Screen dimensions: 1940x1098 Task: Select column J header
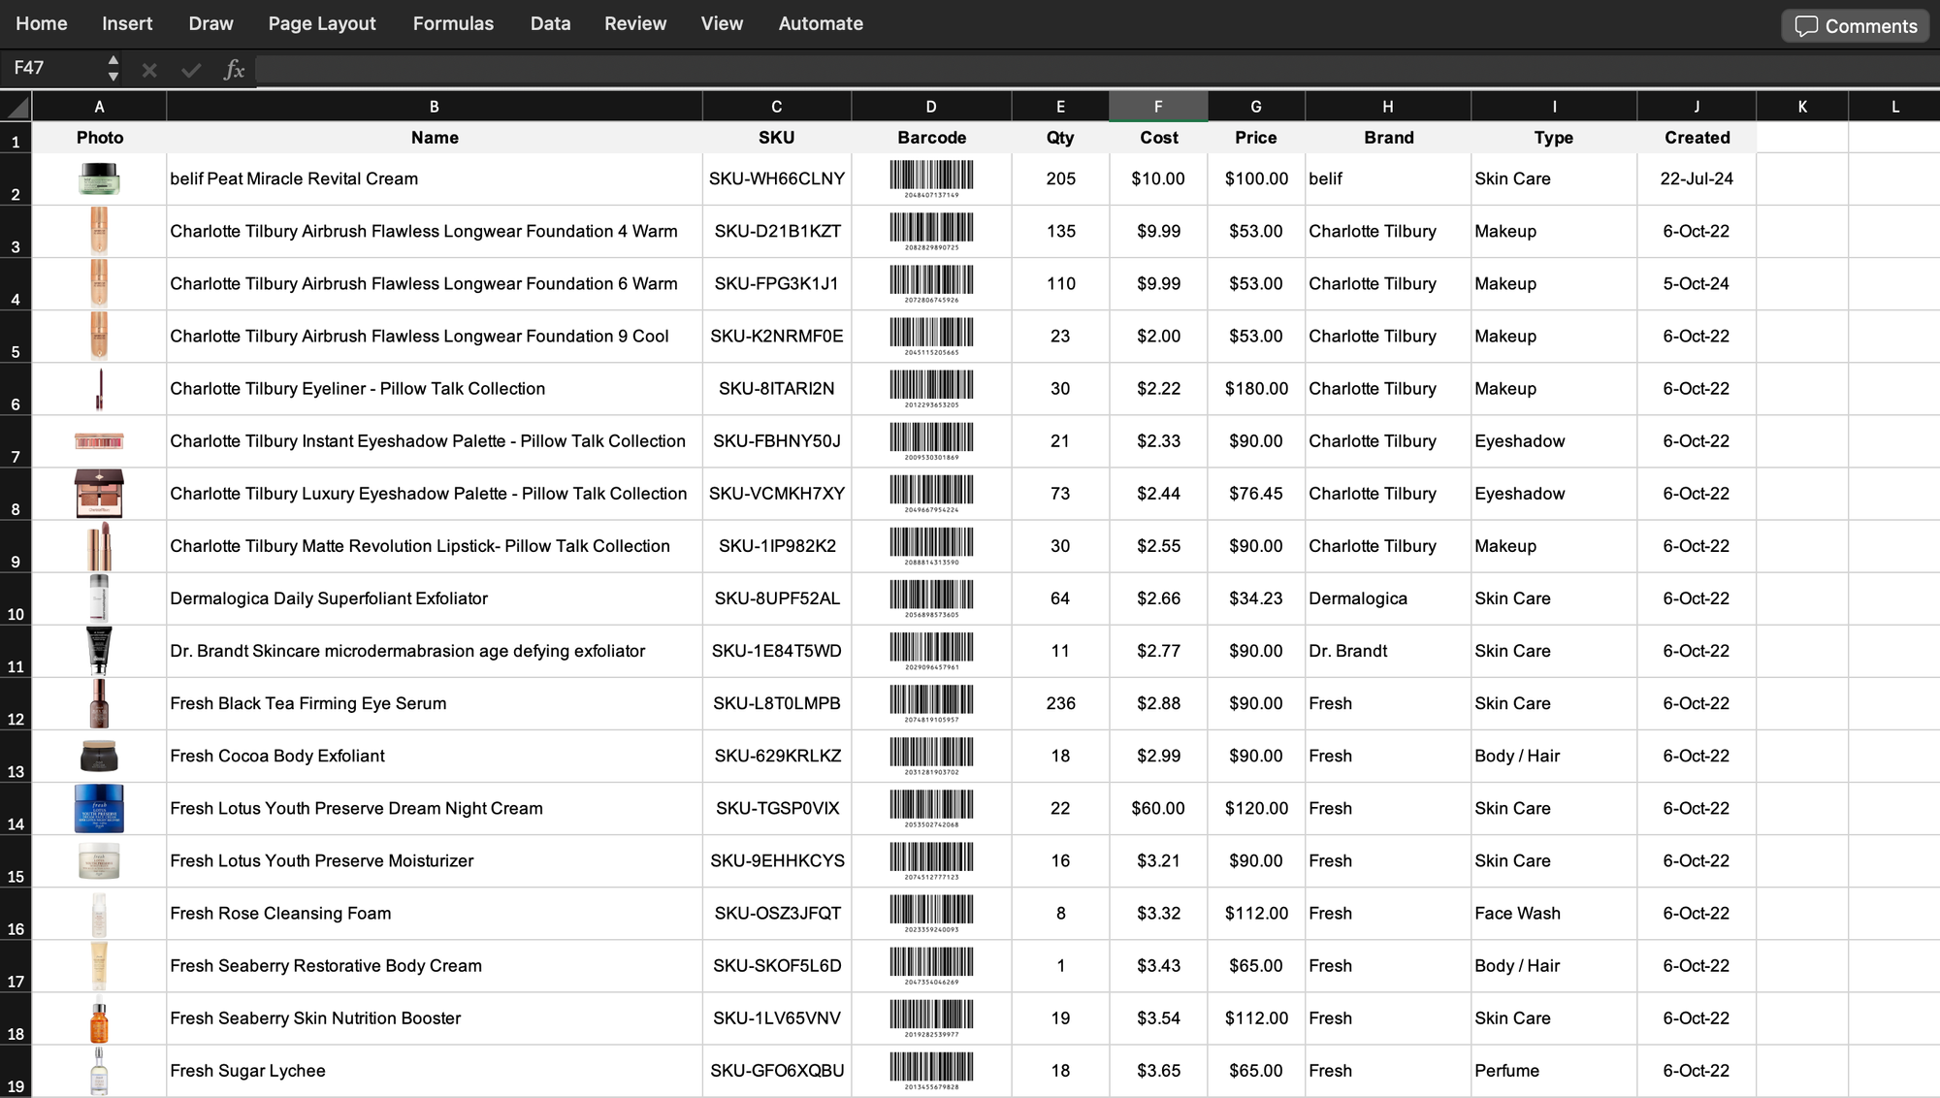point(1697,107)
